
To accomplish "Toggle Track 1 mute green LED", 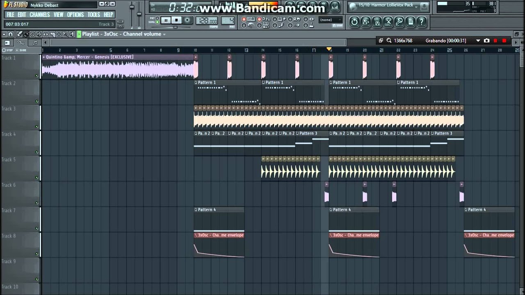I will point(37,76).
